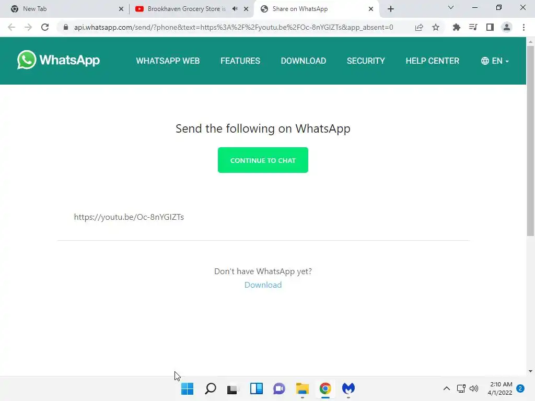The width and height of the screenshot is (535, 401).
Task: Show hidden system tray icons
Action: (446, 388)
